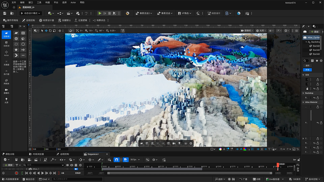Open the 文件 menu
The height and width of the screenshot is (182, 324).
click(x=14, y=3)
